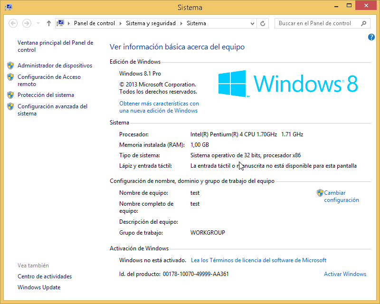Go up one level with the up arrow
The width and height of the screenshot is (380, 304).
click(49, 24)
